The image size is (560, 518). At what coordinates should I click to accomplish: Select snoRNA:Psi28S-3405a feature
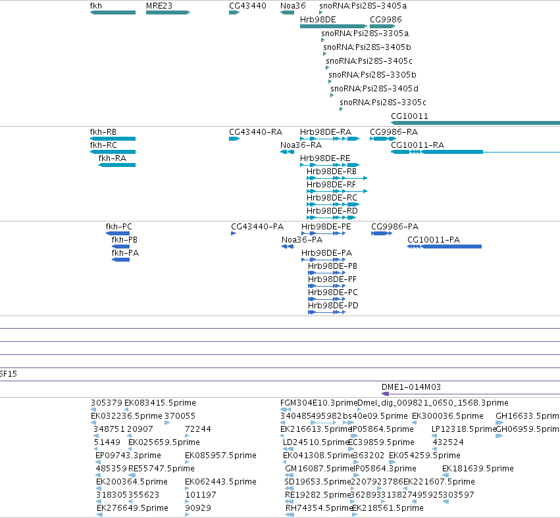click(320, 12)
